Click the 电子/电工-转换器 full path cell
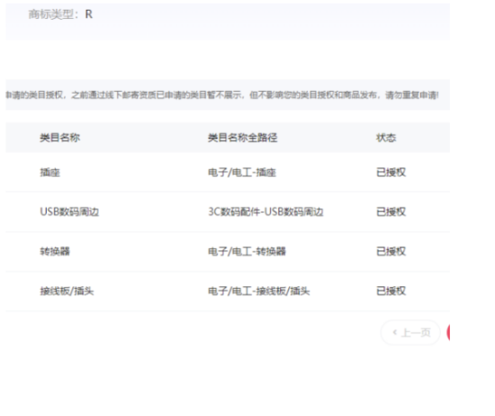The height and width of the screenshot is (416, 495). click(x=247, y=251)
